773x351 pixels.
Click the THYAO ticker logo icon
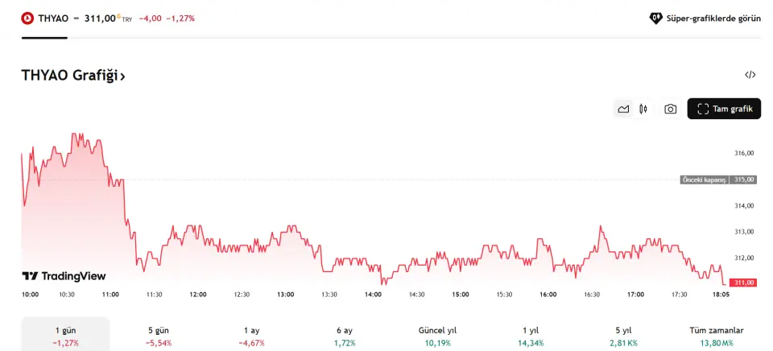click(27, 18)
